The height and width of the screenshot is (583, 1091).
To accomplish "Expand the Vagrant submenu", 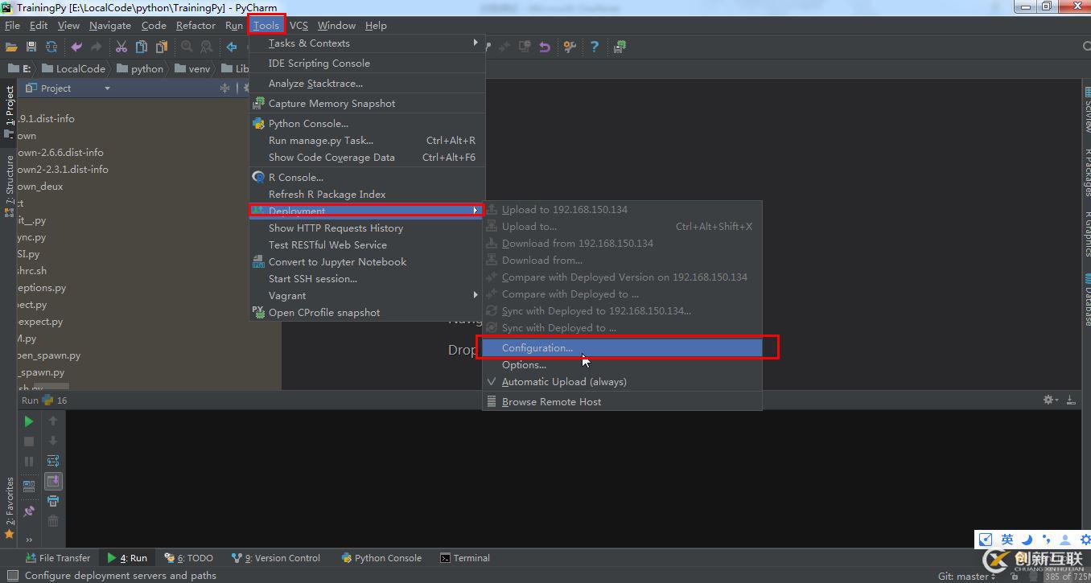I will 367,296.
